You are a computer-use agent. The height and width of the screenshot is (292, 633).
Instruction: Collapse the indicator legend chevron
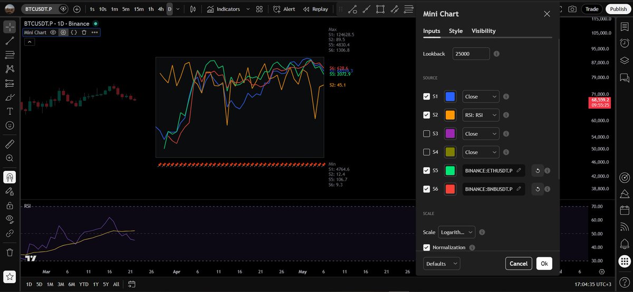pyautogui.click(x=30, y=42)
